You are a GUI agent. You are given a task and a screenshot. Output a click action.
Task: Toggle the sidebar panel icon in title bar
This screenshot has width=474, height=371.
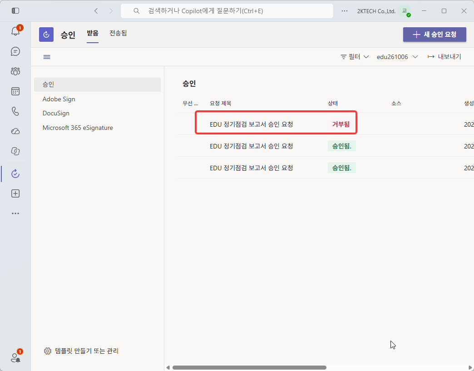pyautogui.click(x=15, y=11)
